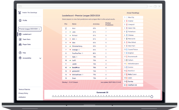Image resolution: width=179 pixels, height=110 pixels.
Task: Click Aston Villa in Actual Standings
Action: tap(133, 28)
